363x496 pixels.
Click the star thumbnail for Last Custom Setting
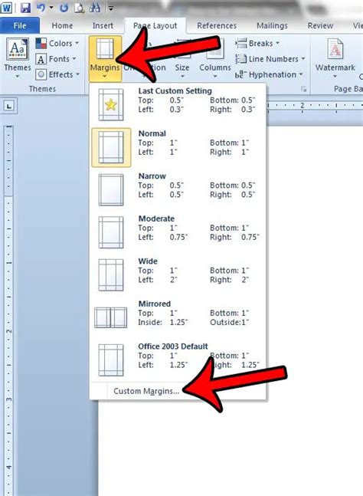click(x=110, y=104)
